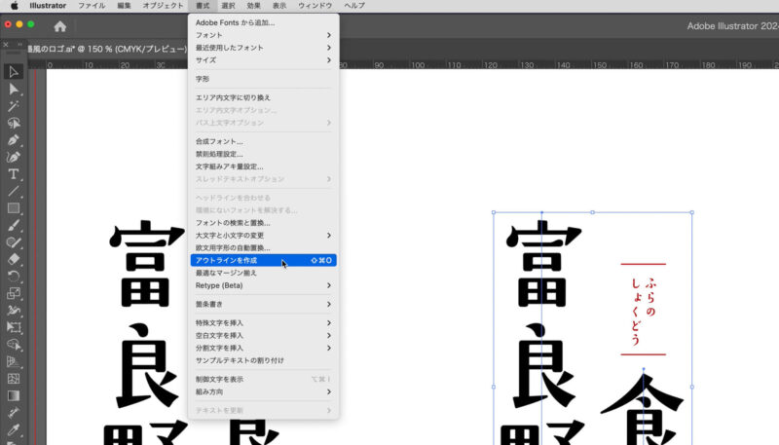Image resolution: width=779 pixels, height=445 pixels.
Task: Expand the 分割文字を挿入 submenu
Action: tap(263, 348)
